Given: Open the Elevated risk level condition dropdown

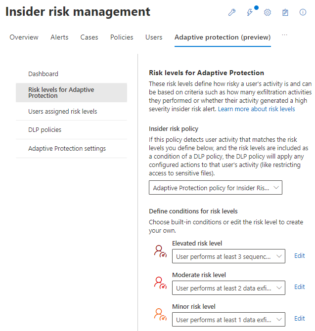Looking at the screenshot, I should coord(228,256).
